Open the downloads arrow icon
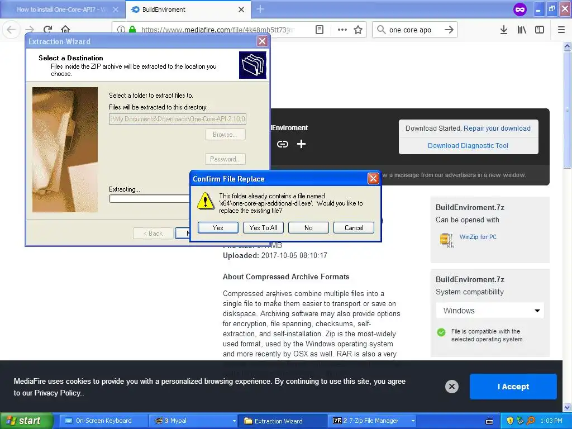Viewport: 572px width, 429px height. (x=503, y=30)
